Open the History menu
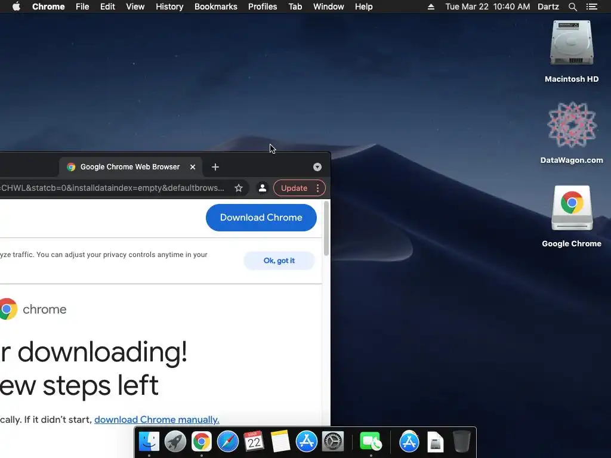This screenshot has width=611, height=458. pyautogui.click(x=169, y=7)
